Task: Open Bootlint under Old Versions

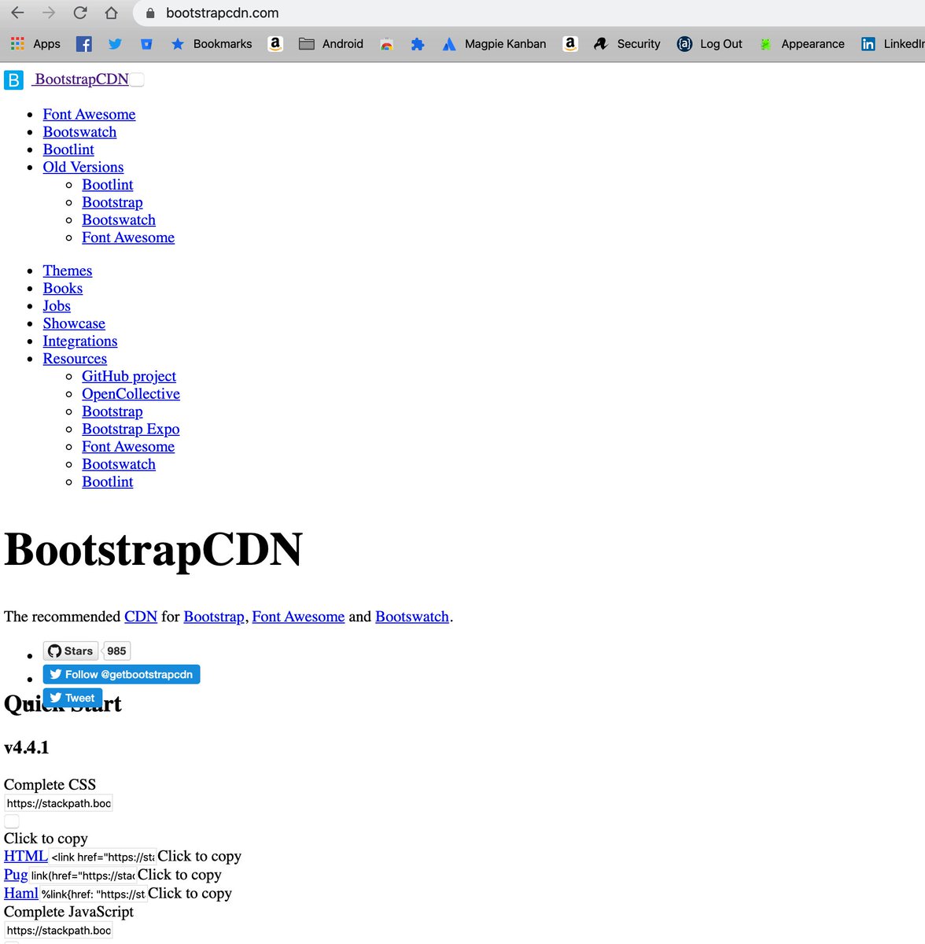Action: (108, 184)
